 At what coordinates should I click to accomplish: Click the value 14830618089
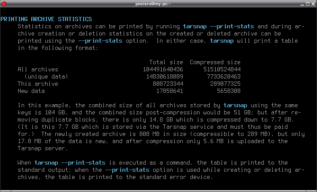165,77
